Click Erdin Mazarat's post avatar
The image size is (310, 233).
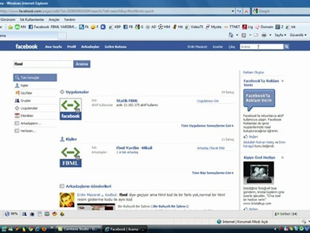[67, 200]
